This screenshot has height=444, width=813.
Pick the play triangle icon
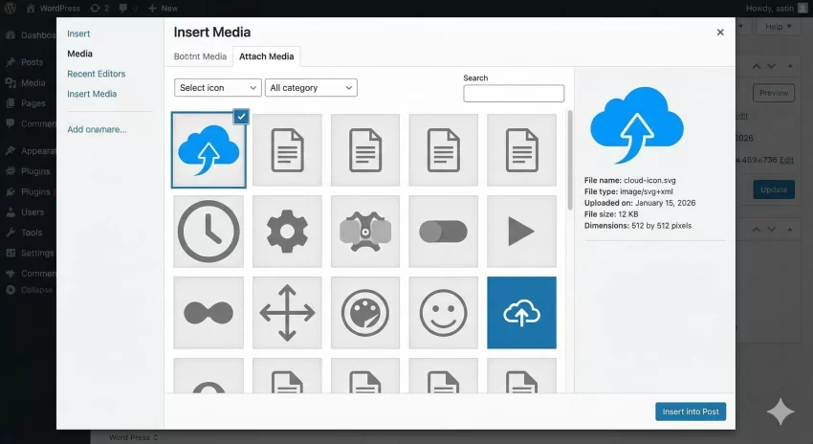[521, 231]
